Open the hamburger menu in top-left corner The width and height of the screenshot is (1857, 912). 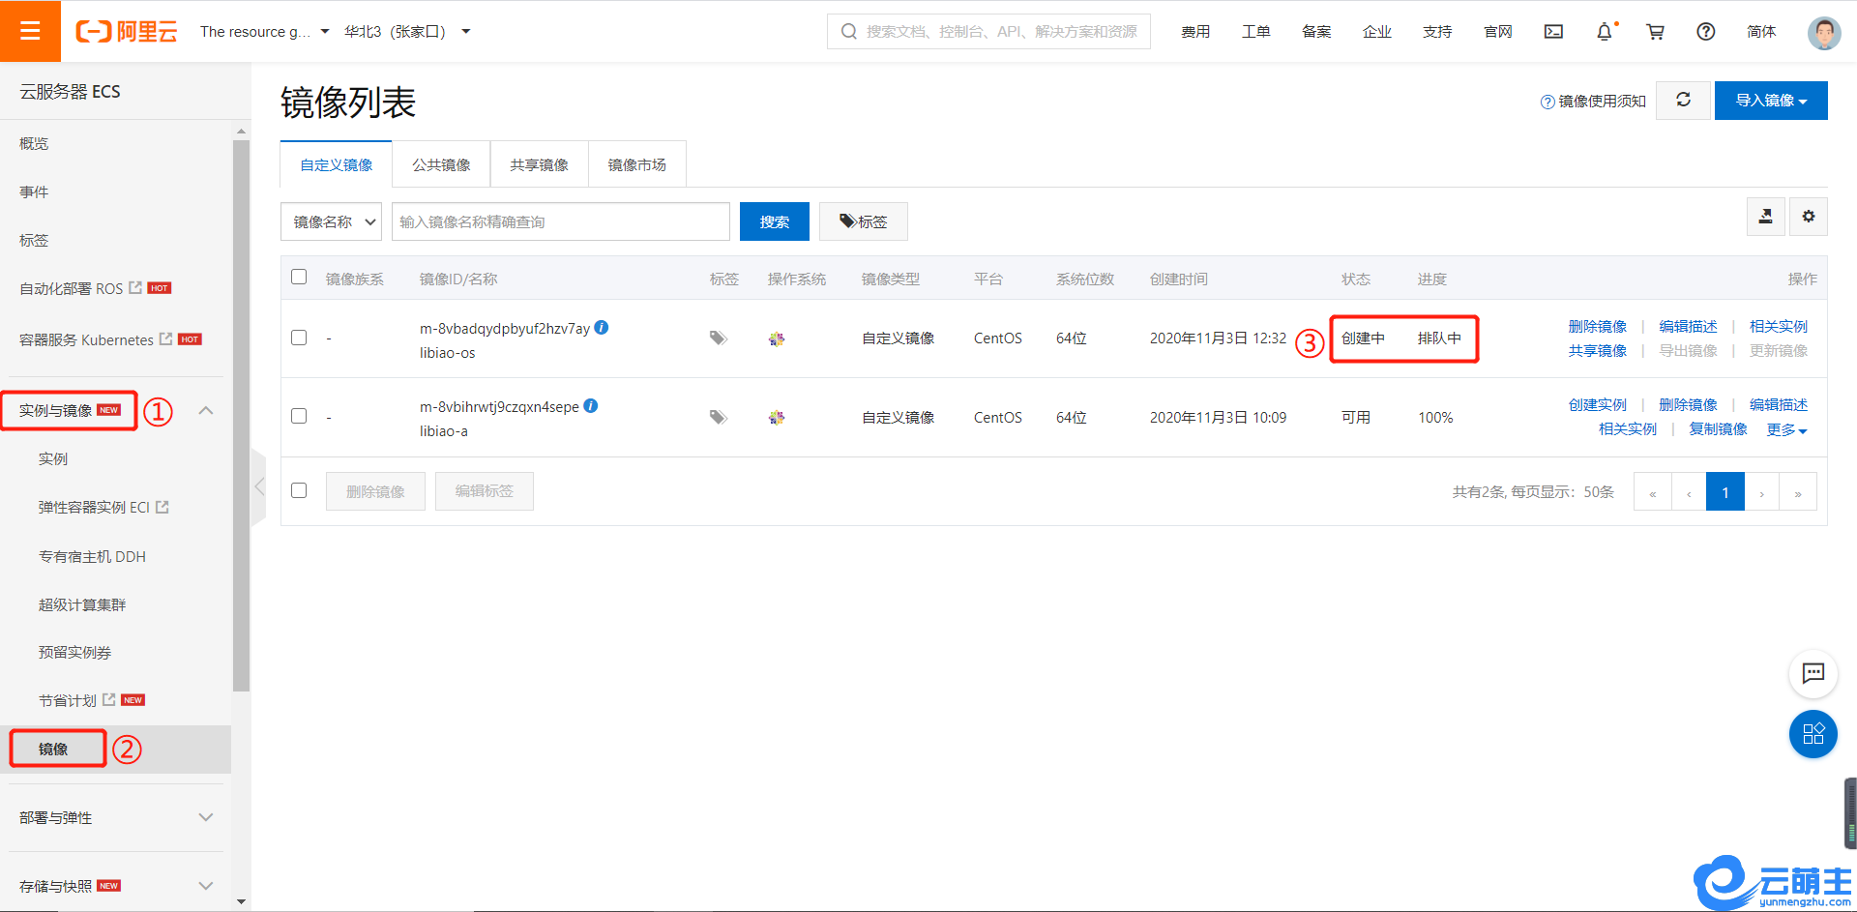[30, 31]
